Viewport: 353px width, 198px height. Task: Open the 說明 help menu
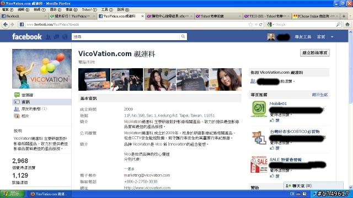coord(123,10)
